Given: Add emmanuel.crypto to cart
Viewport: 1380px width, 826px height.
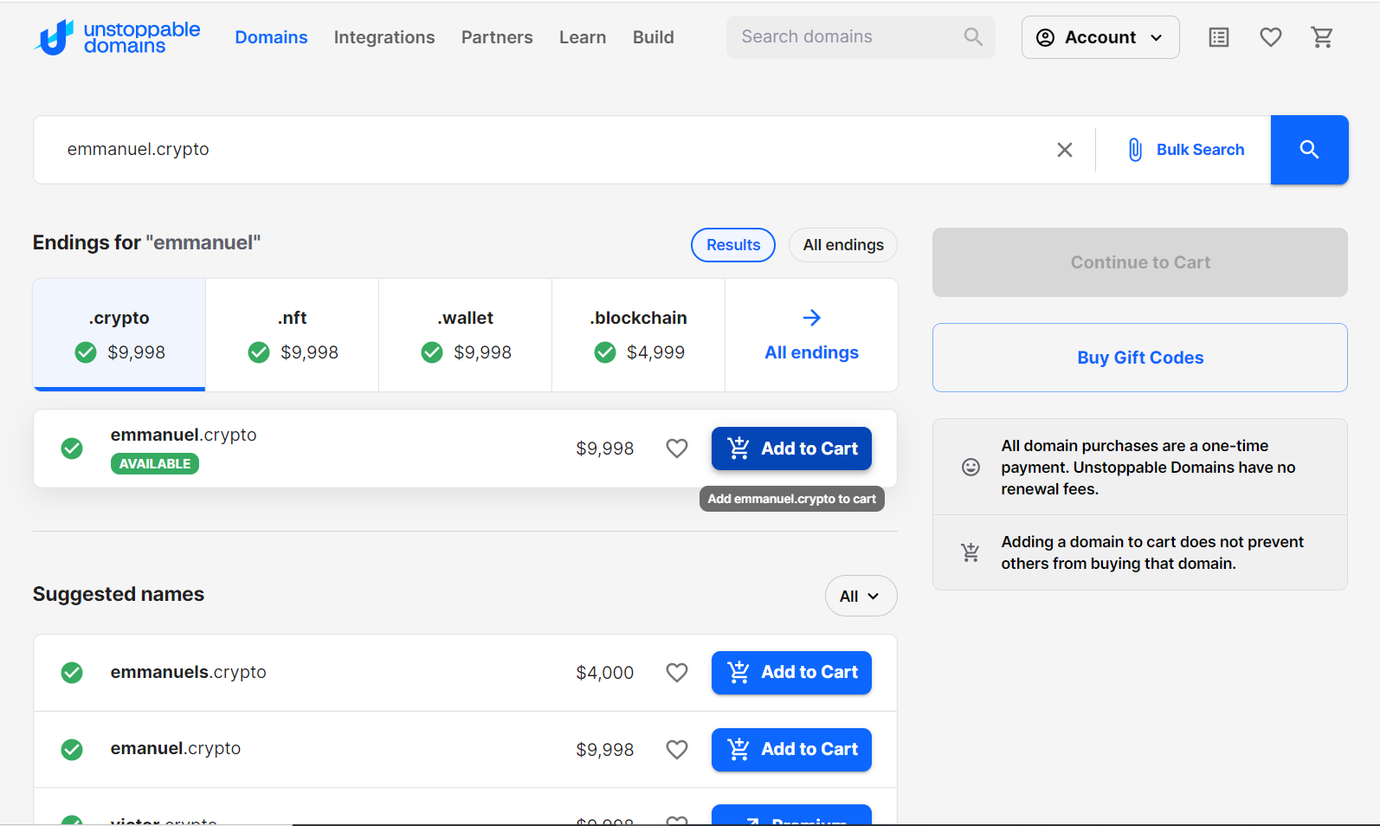Looking at the screenshot, I should [791, 448].
